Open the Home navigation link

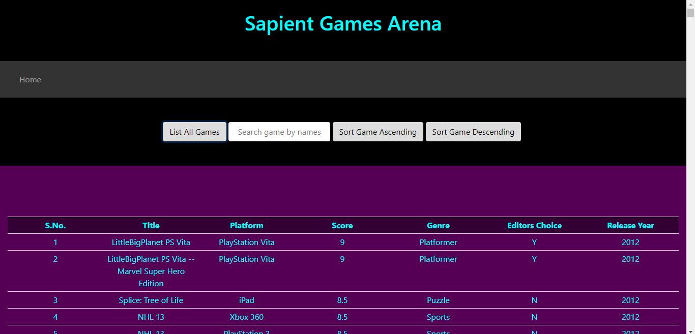[x=30, y=79]
